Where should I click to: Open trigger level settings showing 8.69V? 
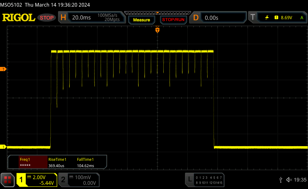(x=286, y=18)
